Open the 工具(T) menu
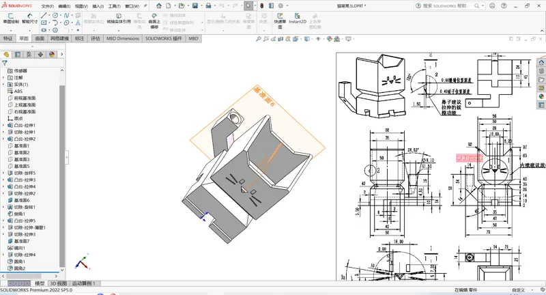 (x=114, y=6)
